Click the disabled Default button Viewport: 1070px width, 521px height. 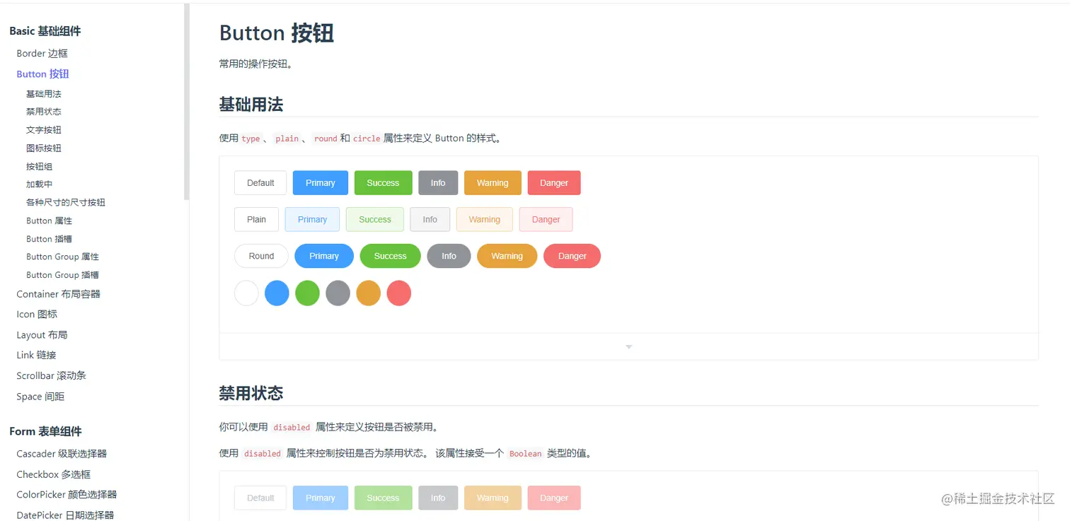click(x=260, y=498)
